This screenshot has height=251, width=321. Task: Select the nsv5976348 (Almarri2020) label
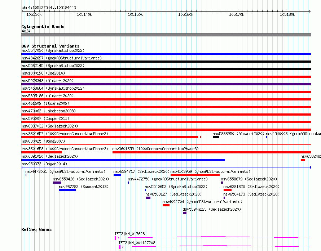(x=48, y=81)
